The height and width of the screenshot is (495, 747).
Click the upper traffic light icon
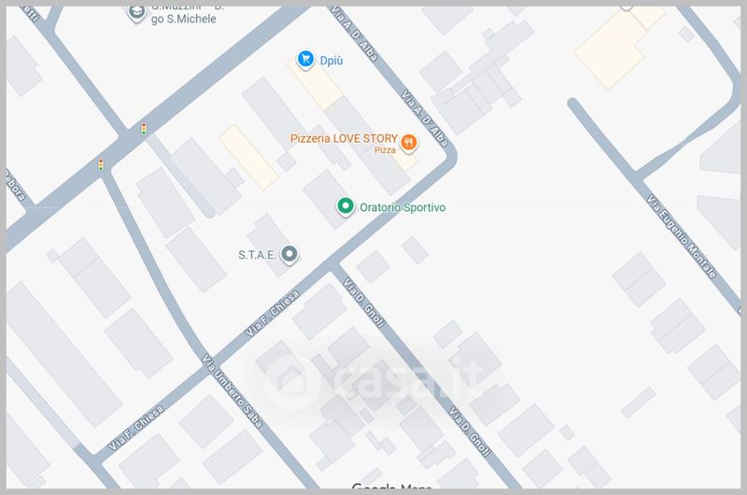click(x=144, y=129)
